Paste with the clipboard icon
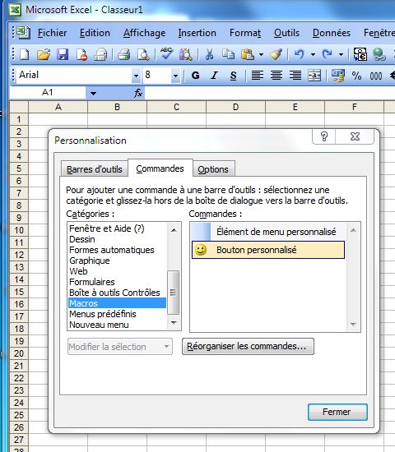The height and width of the screenshot is (452, 395). coord(248,54)
